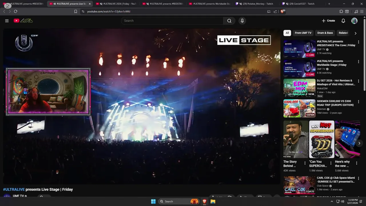Mute the active Live Stage tab audio
Viewport: 366px width, 206px height.
coord(55,4)
